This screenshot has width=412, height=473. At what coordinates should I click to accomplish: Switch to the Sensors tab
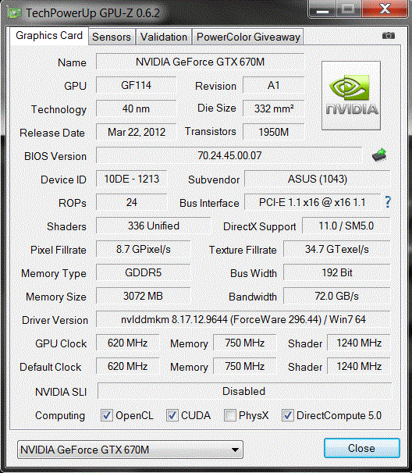click(112, 37)
